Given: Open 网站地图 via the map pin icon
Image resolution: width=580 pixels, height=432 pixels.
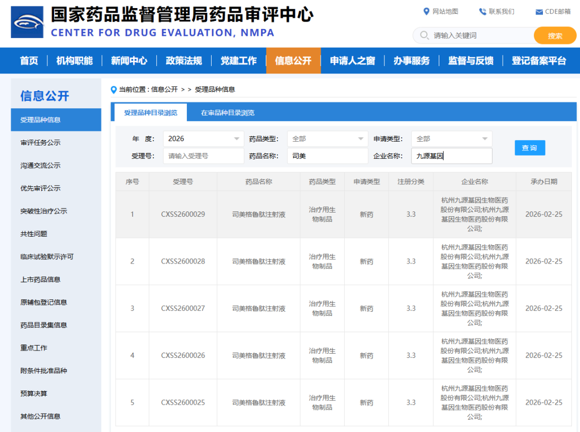Looking at the screenshot, I should pos(427,11).
